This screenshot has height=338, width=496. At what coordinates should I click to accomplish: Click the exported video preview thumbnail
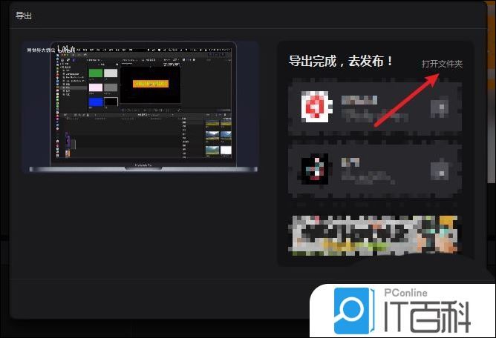coord(141,107)
